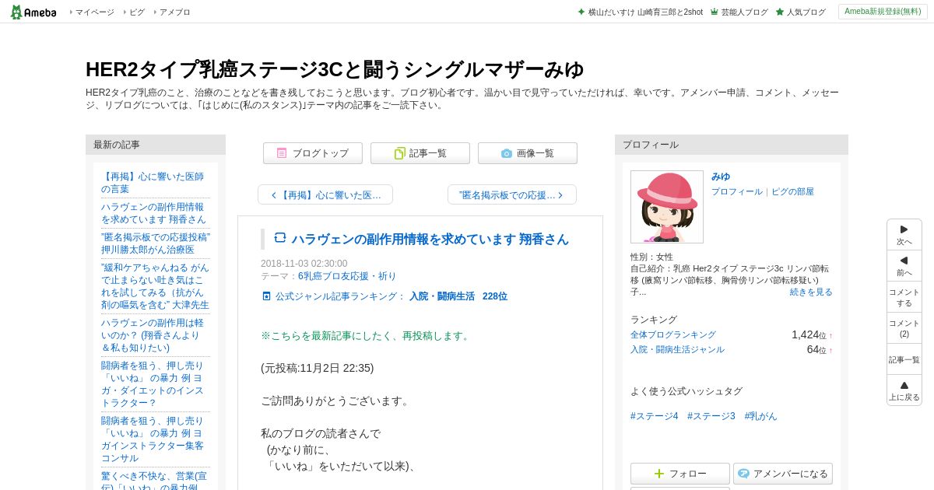Open hashtag #乳がん
Image resolution: width=934 pixels, height=490 pixels.
[x=761, y=416]
